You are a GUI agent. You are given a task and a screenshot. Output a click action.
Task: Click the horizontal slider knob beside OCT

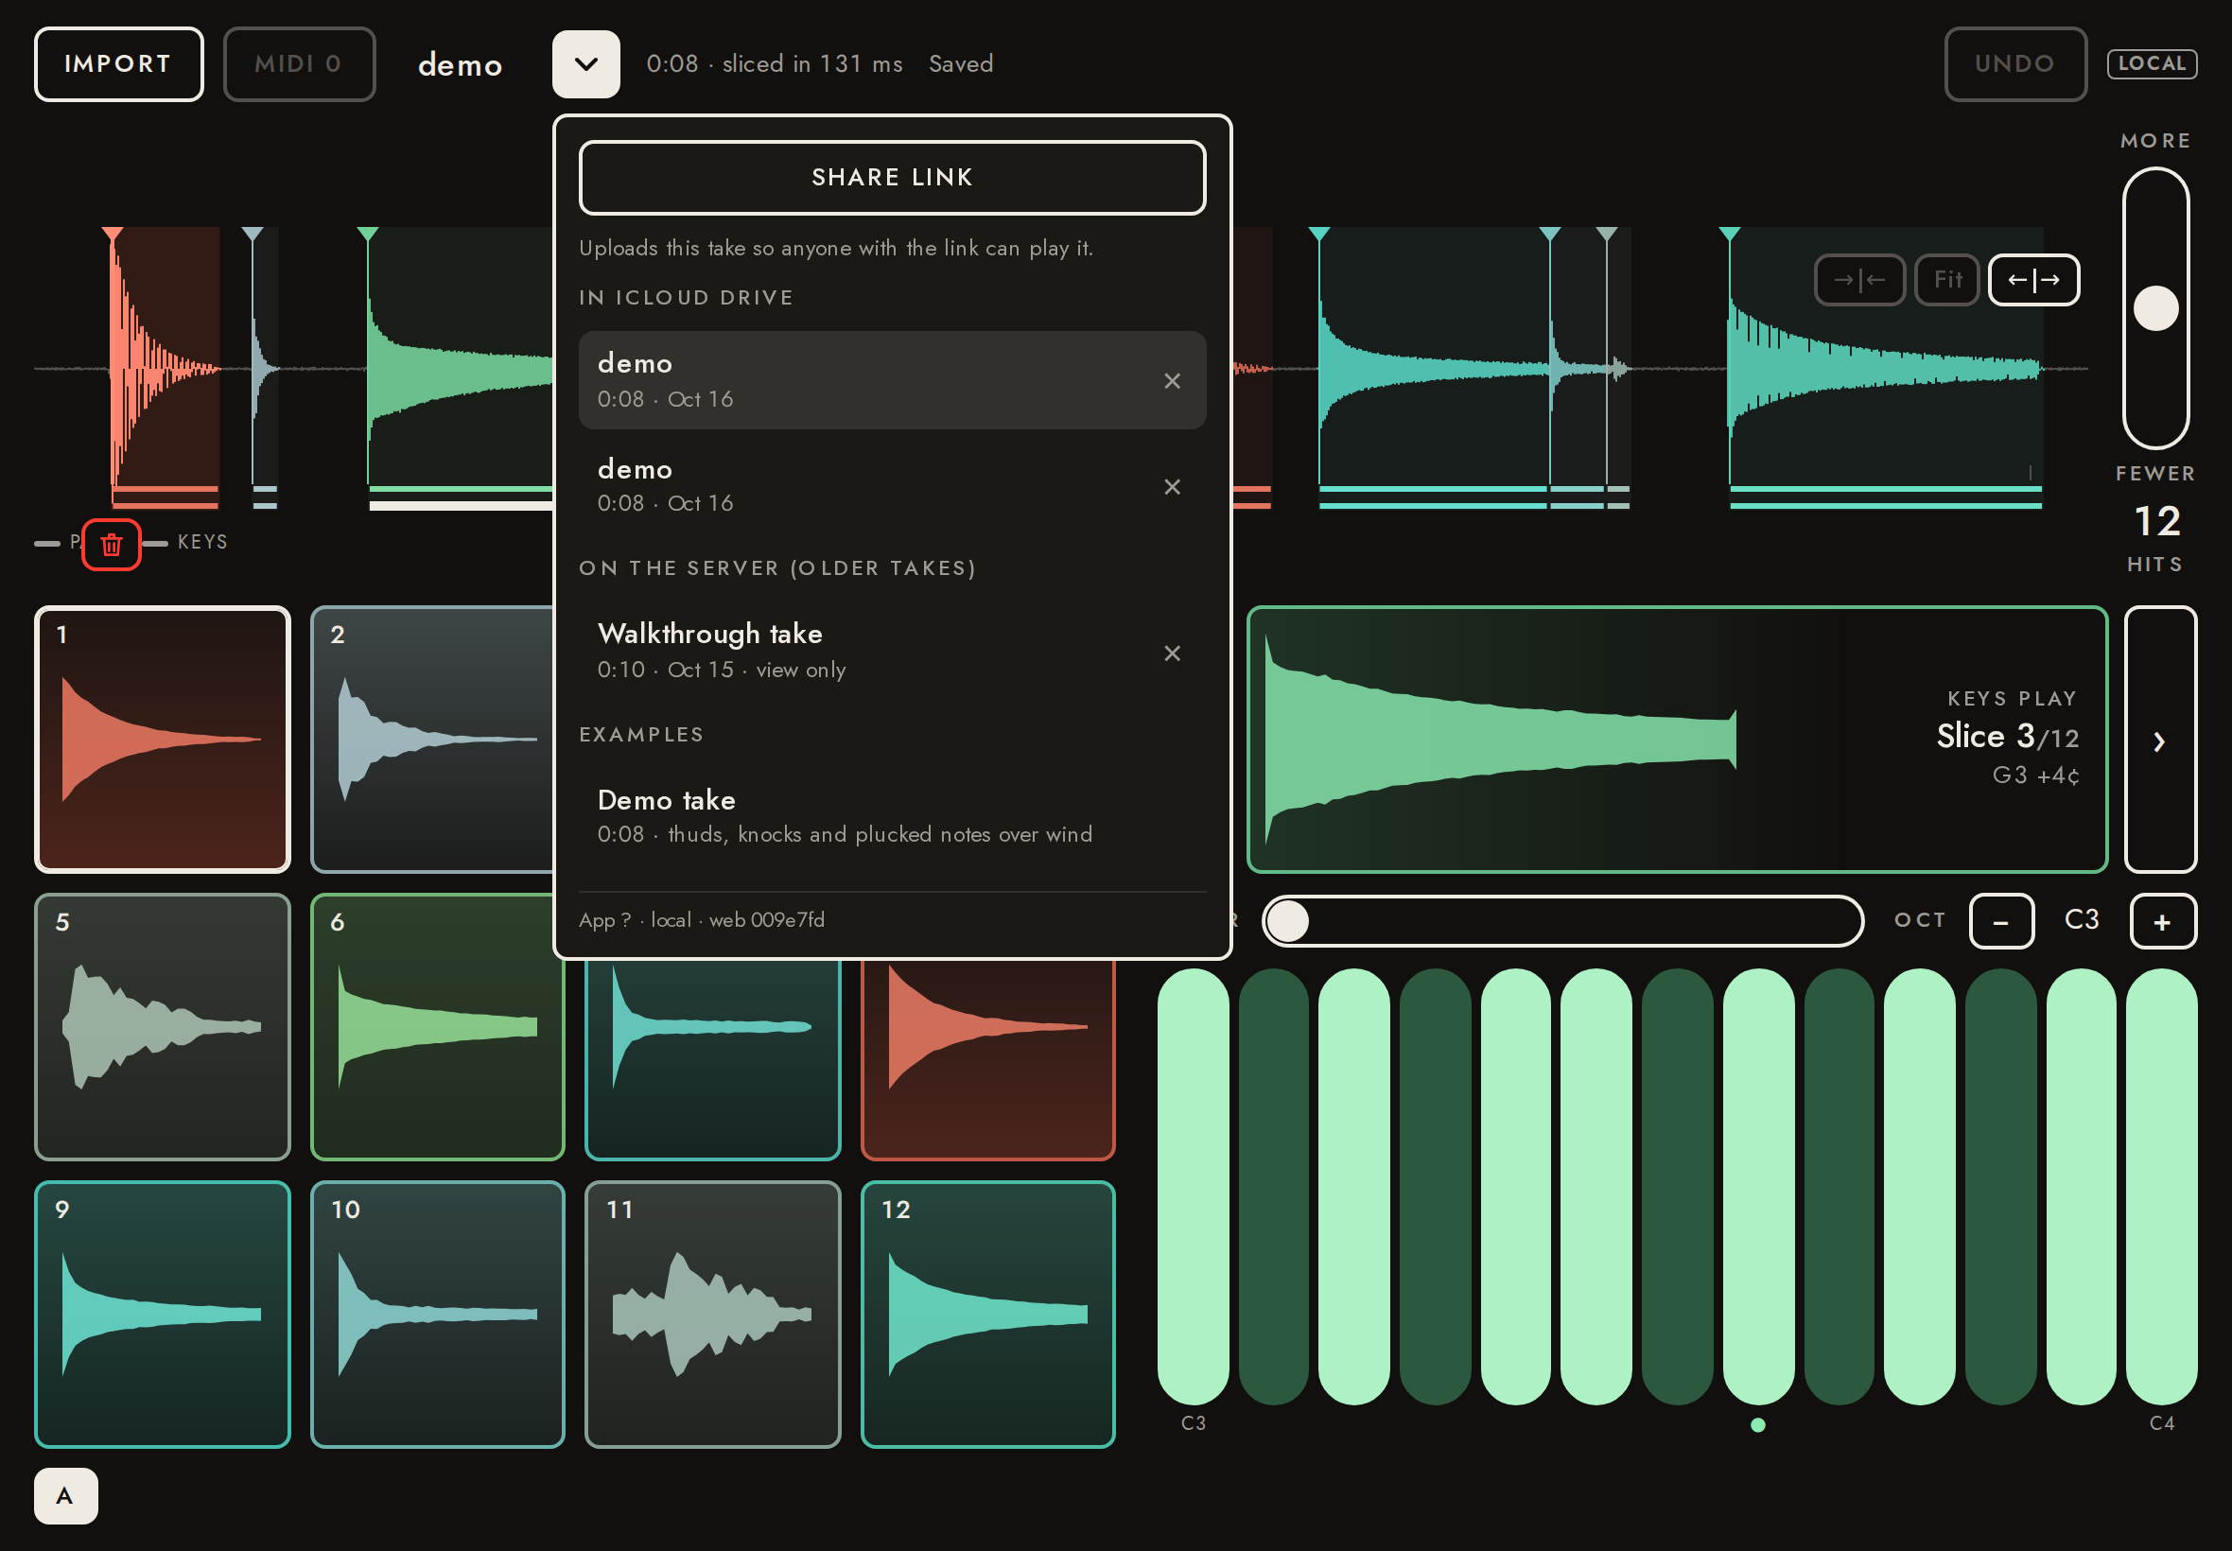pyautogui.click(x=1288, y=921)
